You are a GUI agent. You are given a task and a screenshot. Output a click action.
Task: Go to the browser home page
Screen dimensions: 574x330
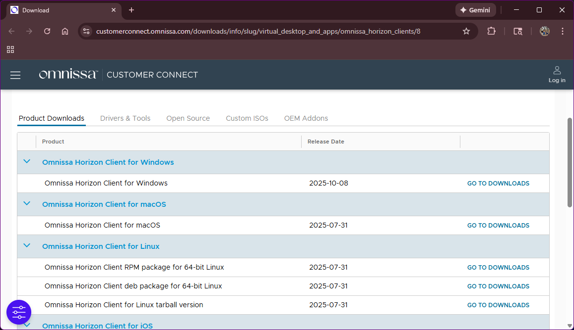tap(65, 31)
